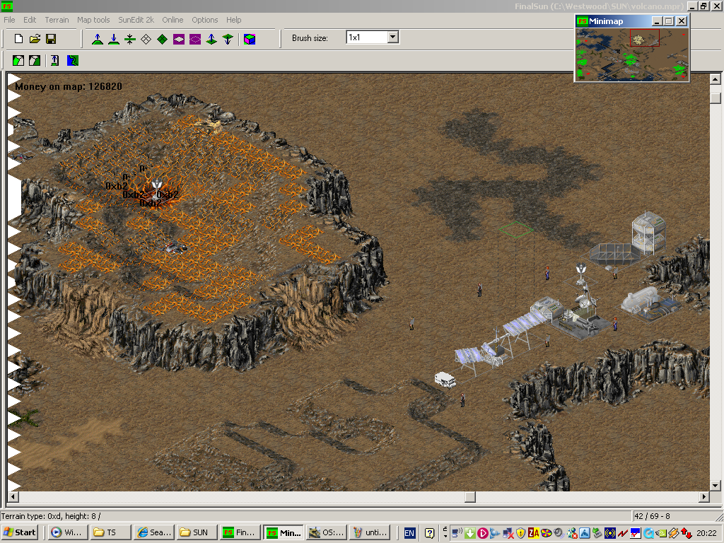Screen dimensions: 724x543
Task: Click the purple icon with solid white diamond
Action: pyautogui.click(x=179, y=40)
